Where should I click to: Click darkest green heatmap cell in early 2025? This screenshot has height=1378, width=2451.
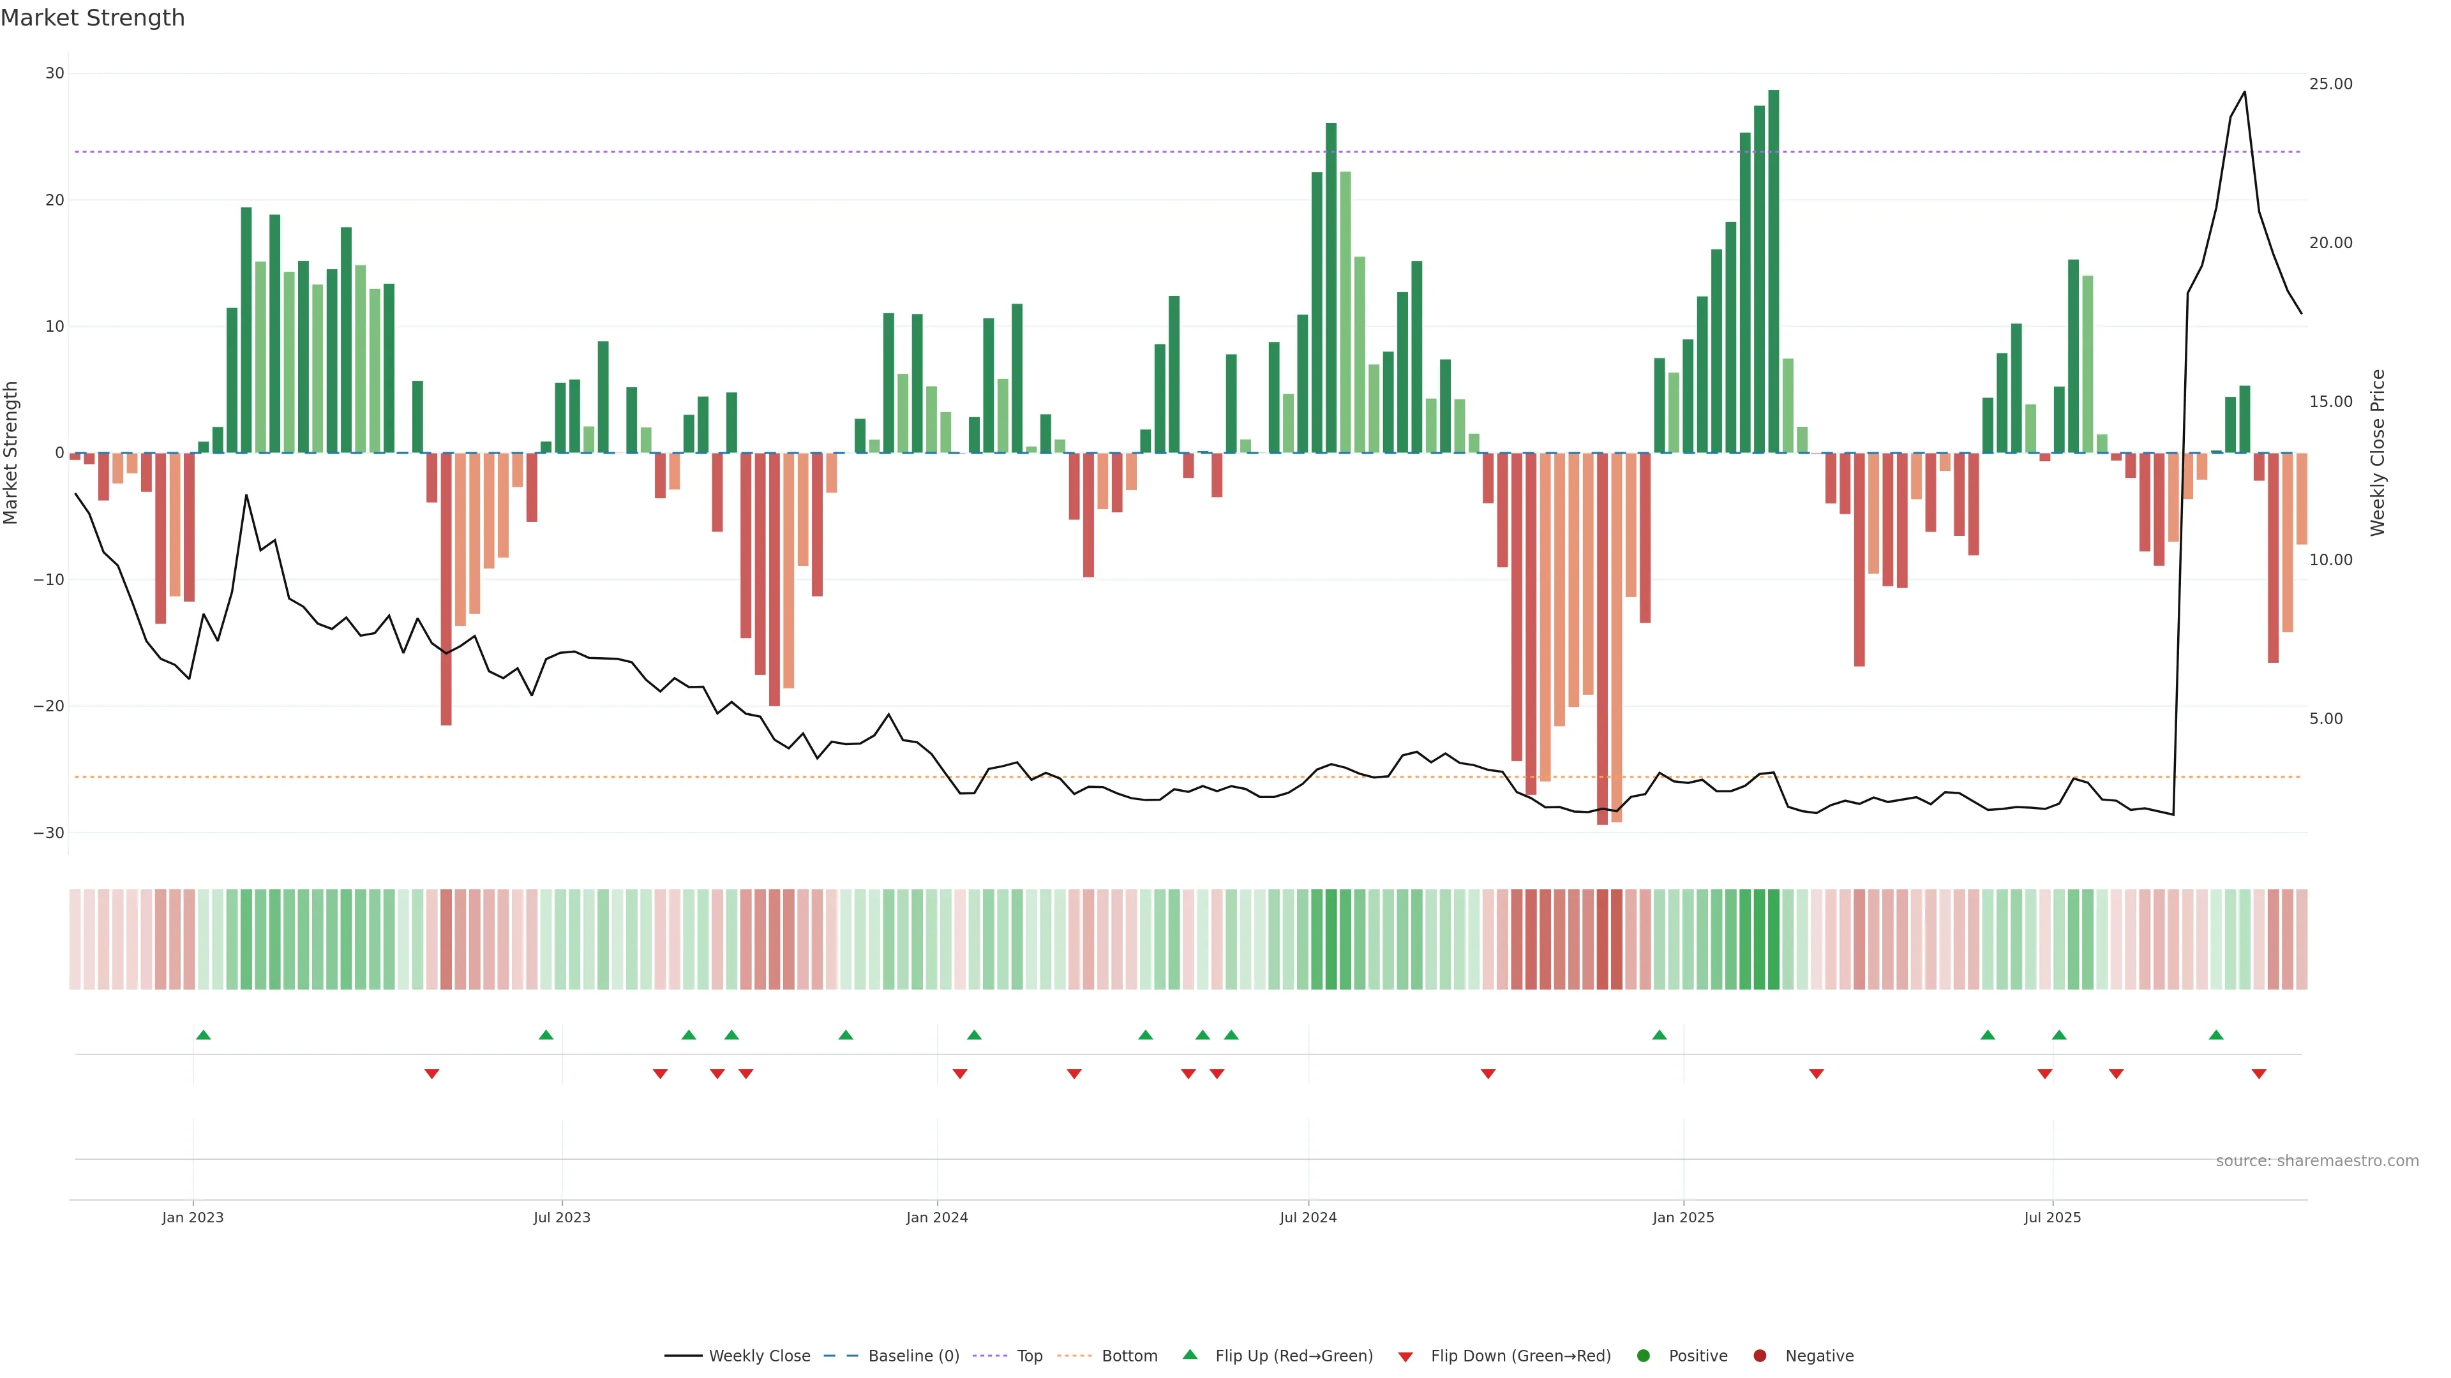pyautogui.click(x=1774, y=938)
